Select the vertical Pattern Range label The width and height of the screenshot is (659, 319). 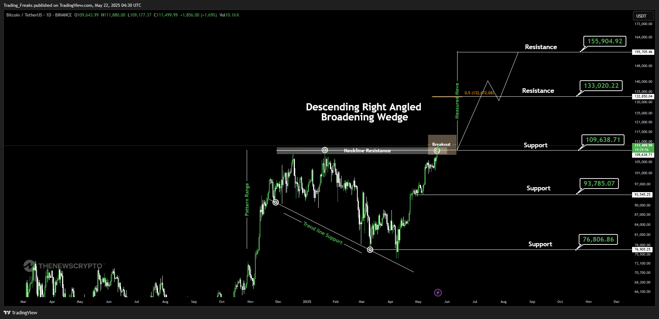pos(247,200)
